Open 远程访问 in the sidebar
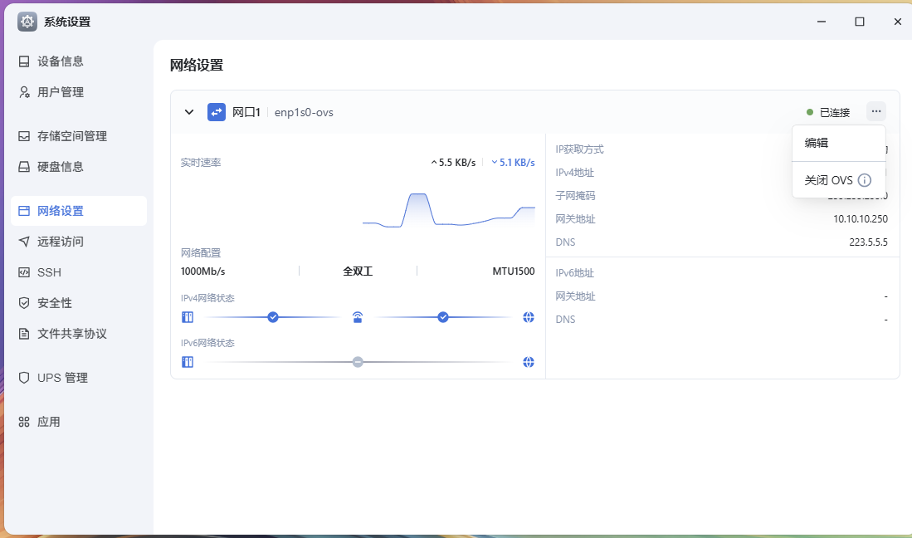 tap(79, 242)
